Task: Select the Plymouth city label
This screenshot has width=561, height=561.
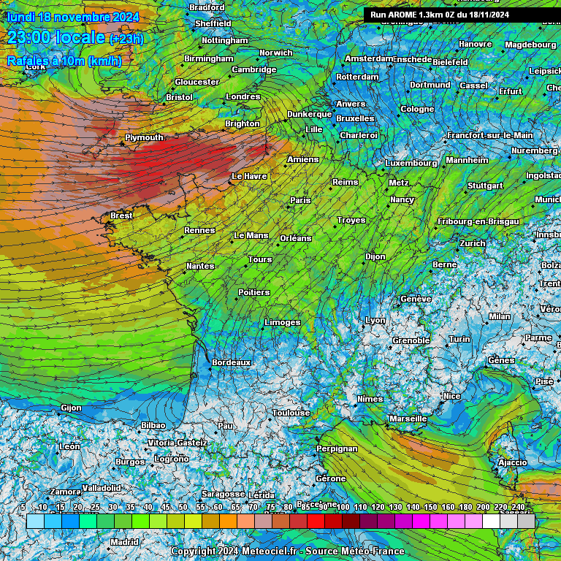Action: (144, 137)
